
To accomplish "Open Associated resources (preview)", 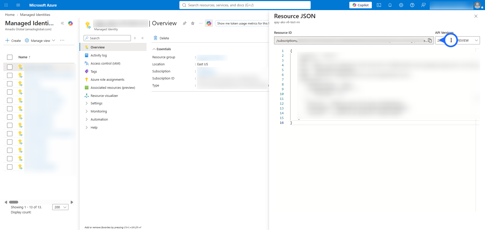I will click(113, 88).
